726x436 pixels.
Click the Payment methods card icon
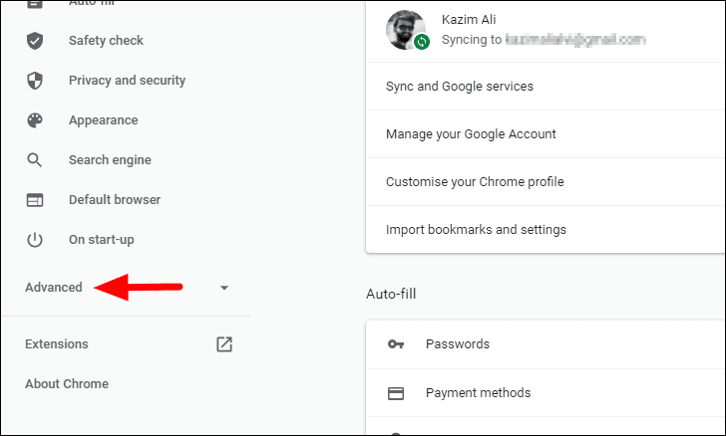(396, 393)
